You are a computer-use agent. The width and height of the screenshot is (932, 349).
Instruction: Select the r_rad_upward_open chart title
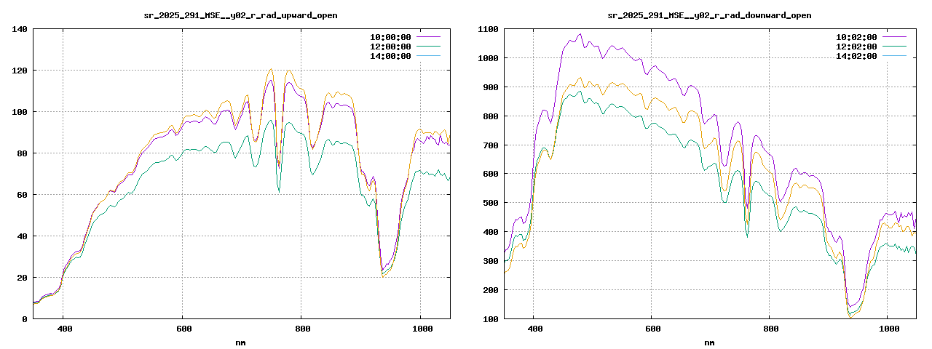tap(241, 15)
